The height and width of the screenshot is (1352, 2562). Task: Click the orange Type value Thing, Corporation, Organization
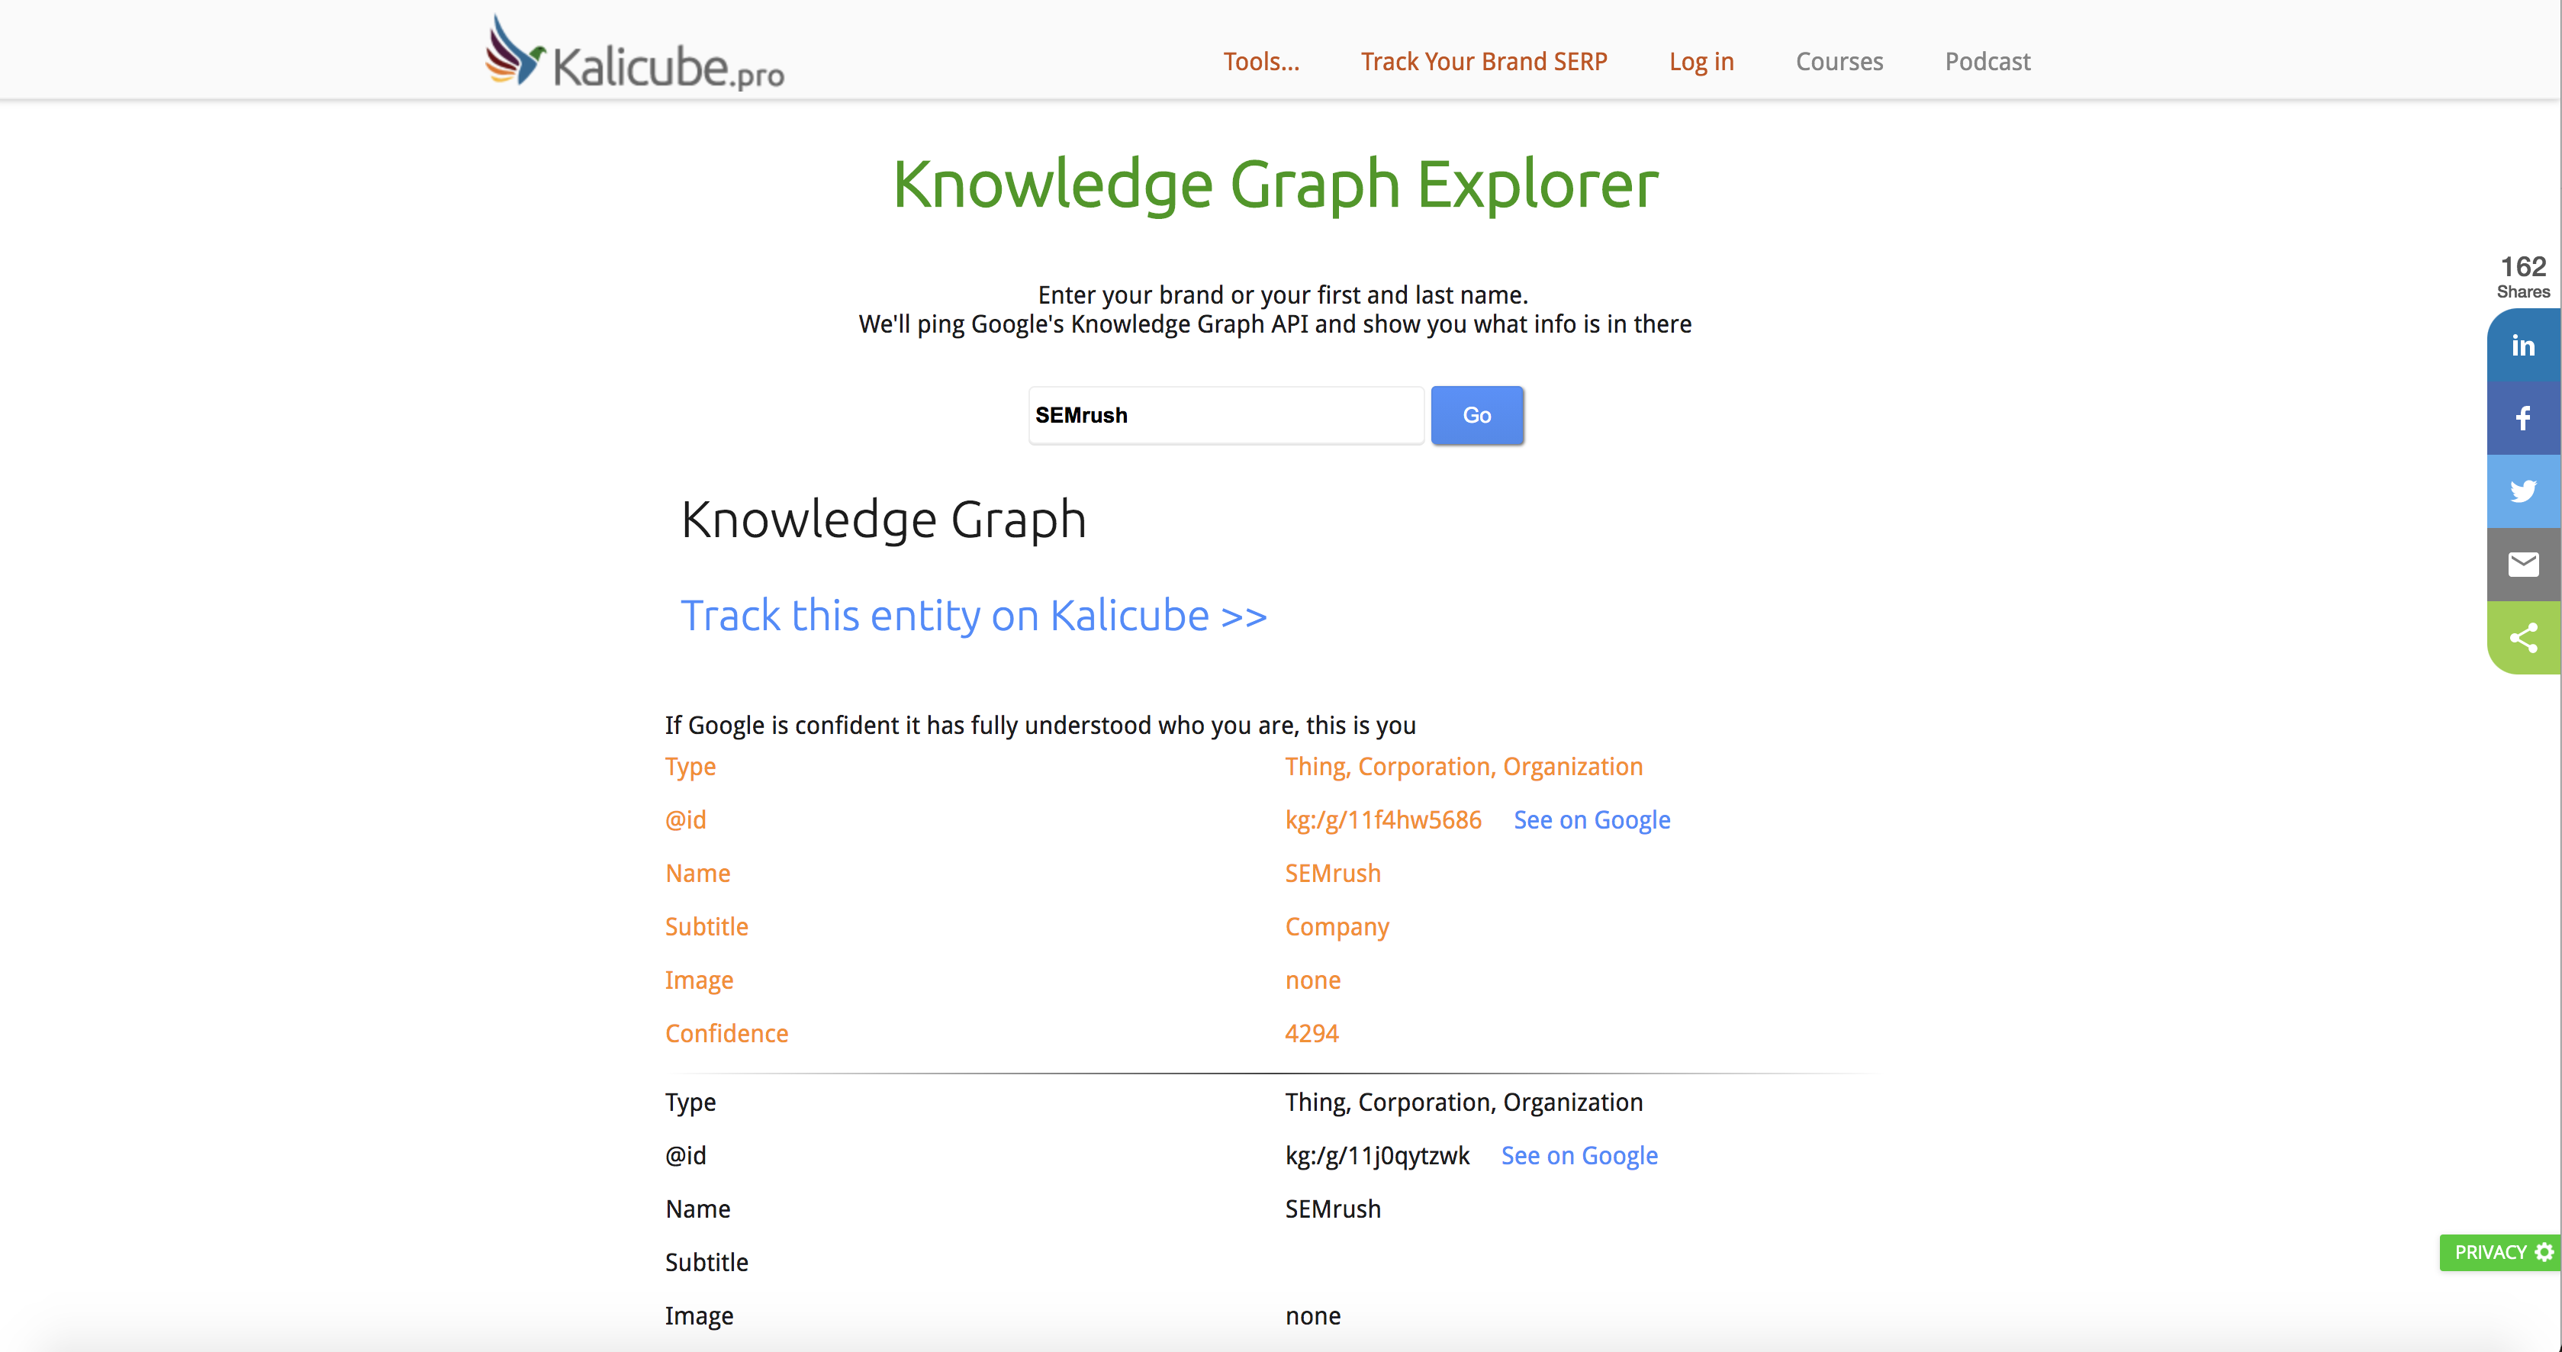click(x=1463, y=767)
